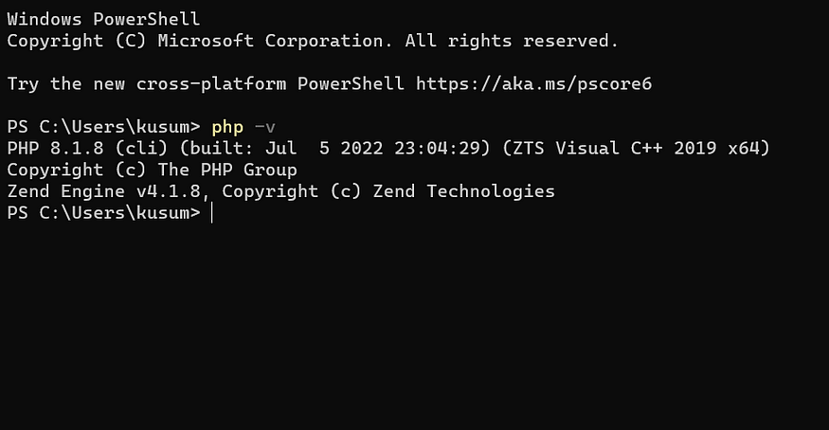Click the Windows PowerShell heading line
Image resolution: width=829 pixels, height=430 pixels.
[x=103, y=20]
